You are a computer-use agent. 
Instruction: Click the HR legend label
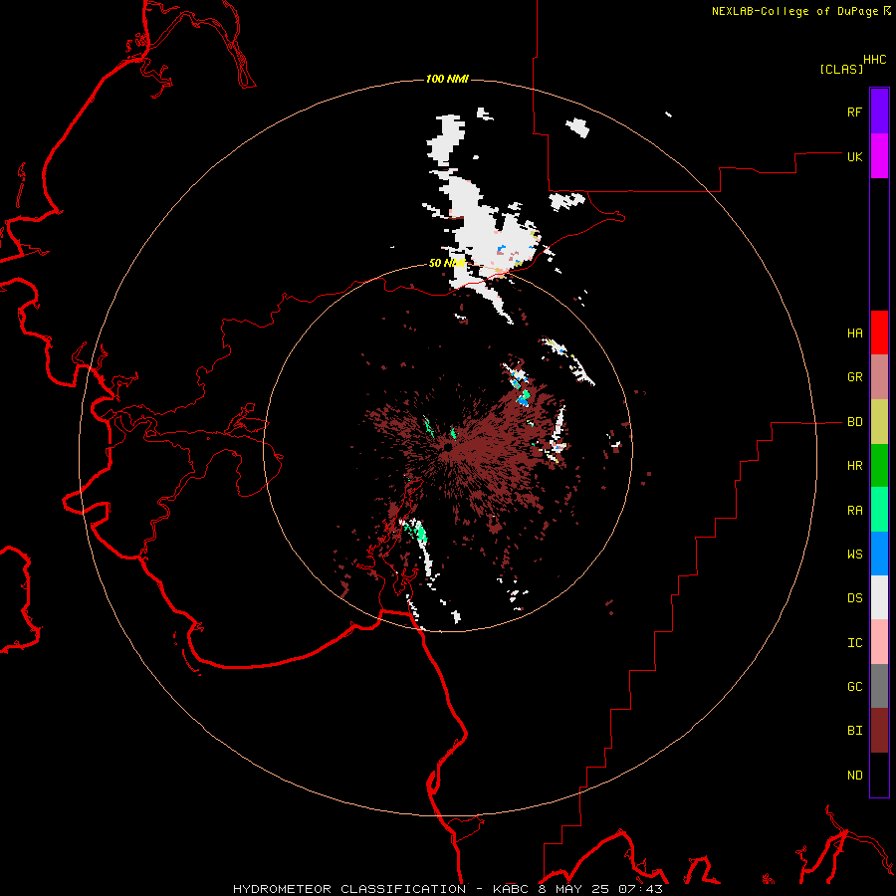tap(854, 466)
